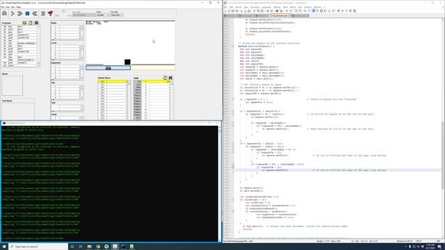
Task: Click the first icon in VM Emulator toolbar
Action: [5, 13]
